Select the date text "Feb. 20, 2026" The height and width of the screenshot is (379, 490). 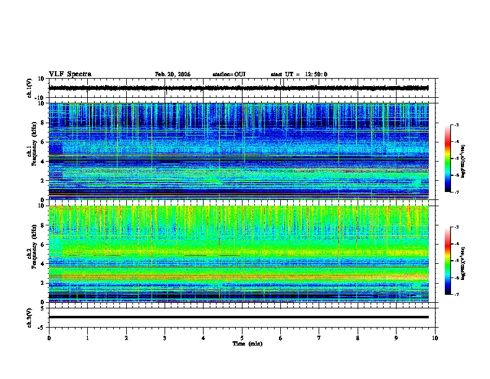click(173, 74)
